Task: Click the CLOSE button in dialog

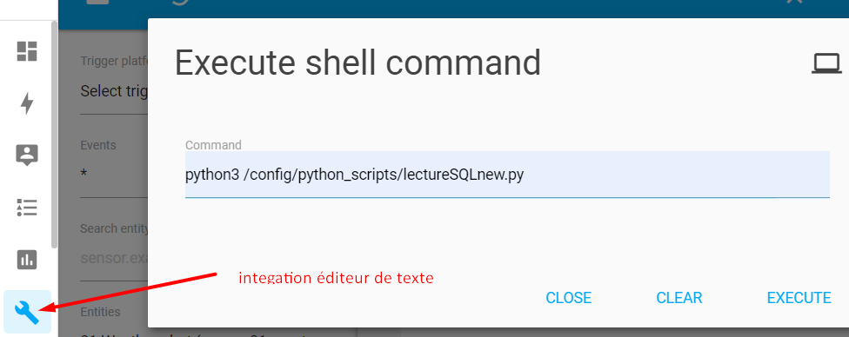Action: [x=569, y=298]
